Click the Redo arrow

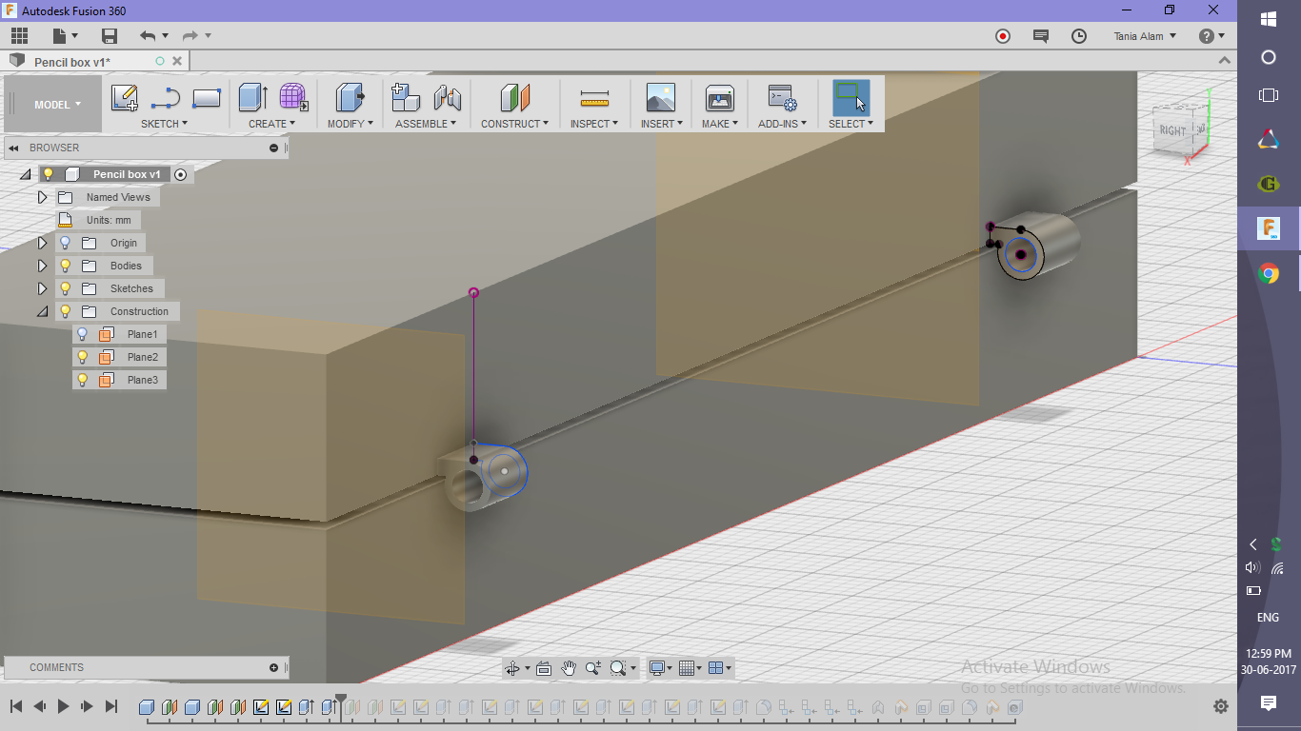[190, 36]
